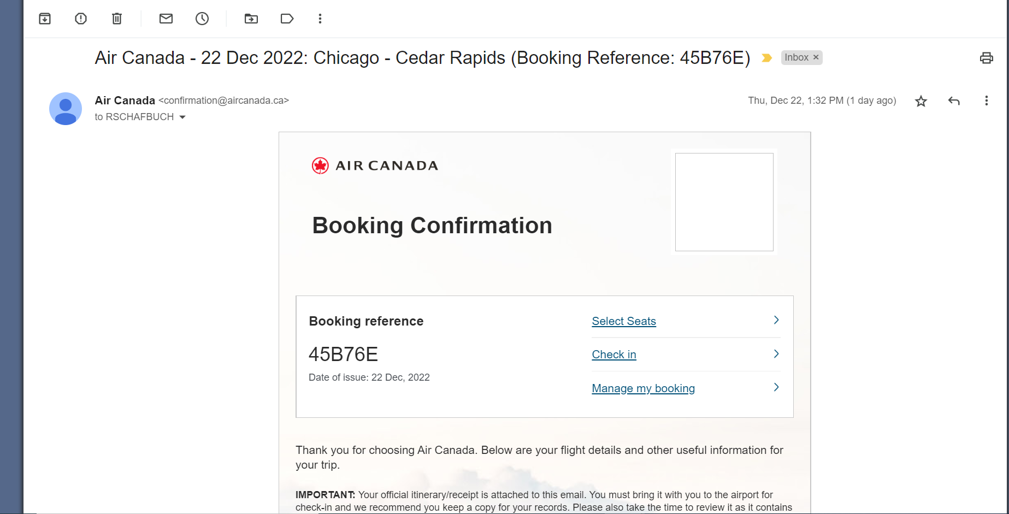Open the Check in link
1009x514 pixels.
click(x=614, y=355)
